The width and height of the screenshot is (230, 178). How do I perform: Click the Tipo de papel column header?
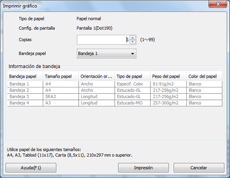coord(132,76)
